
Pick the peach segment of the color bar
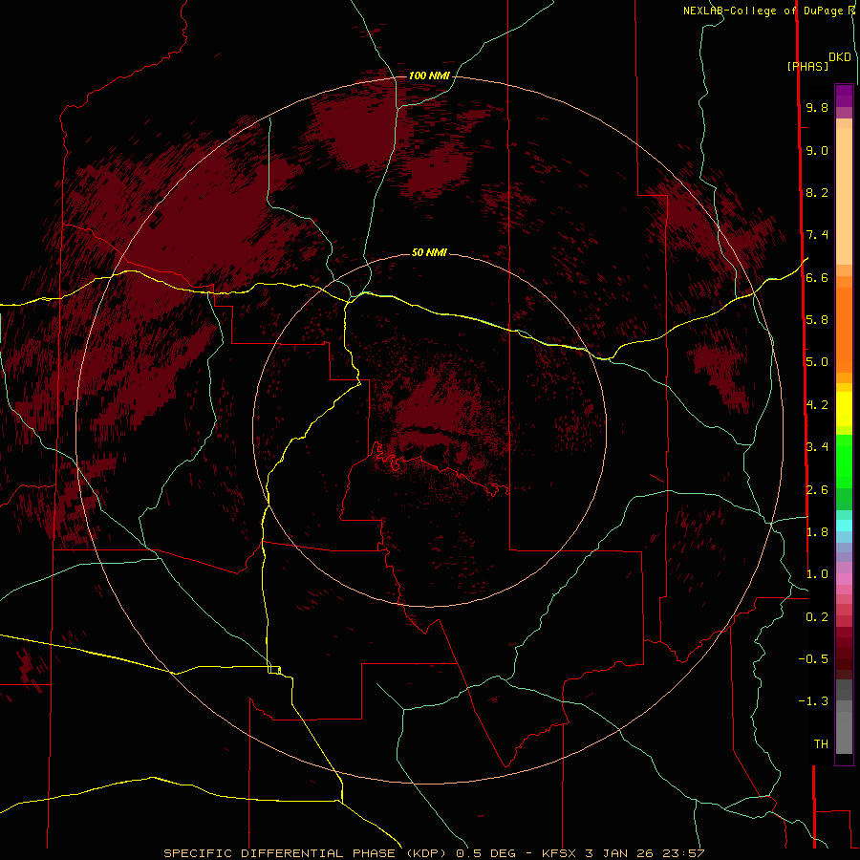click(x=844, y=196)
